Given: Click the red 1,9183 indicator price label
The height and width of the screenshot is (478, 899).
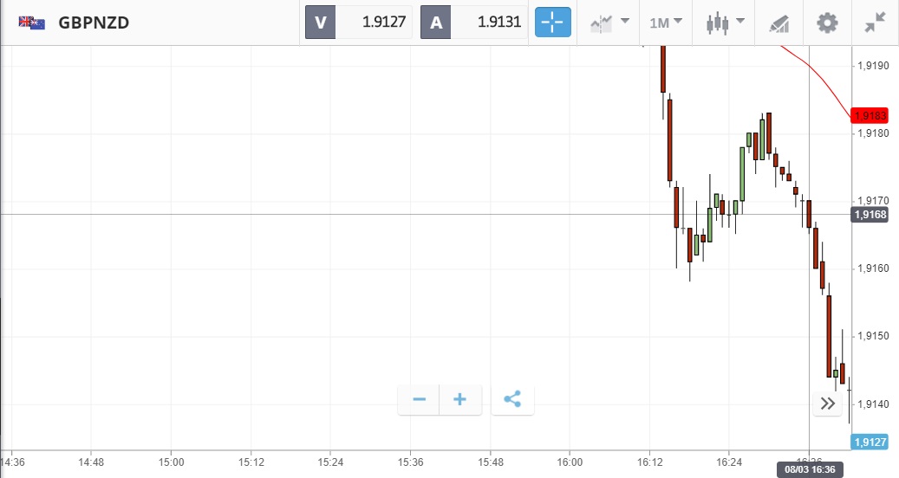Looking at the screenshot, I should (x=870, y=115).
